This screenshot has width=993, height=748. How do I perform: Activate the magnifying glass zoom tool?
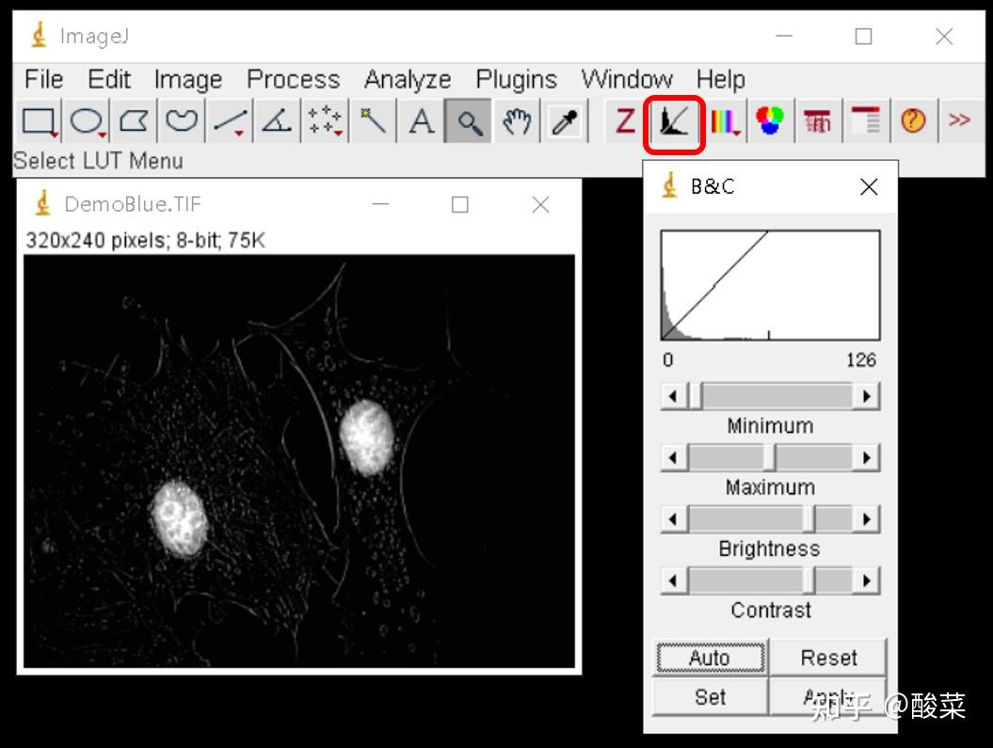[x=469, y=120]
